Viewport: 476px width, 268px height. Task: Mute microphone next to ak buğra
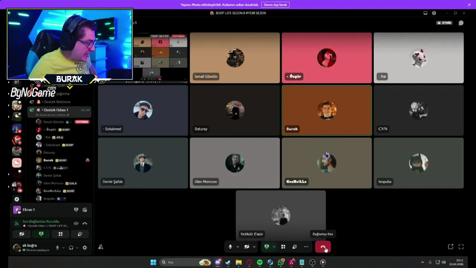[57, 248]
